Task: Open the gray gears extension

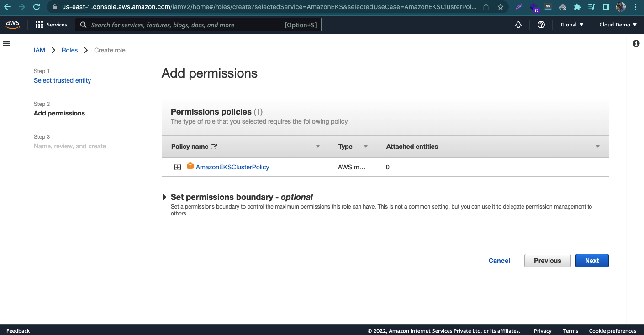Action: [563, 7]
